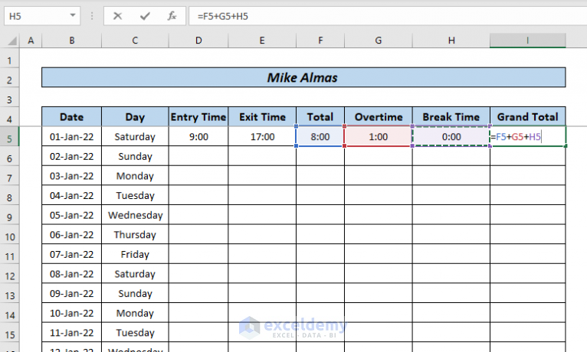
Task: Select column B header
Action: [71, 41]
